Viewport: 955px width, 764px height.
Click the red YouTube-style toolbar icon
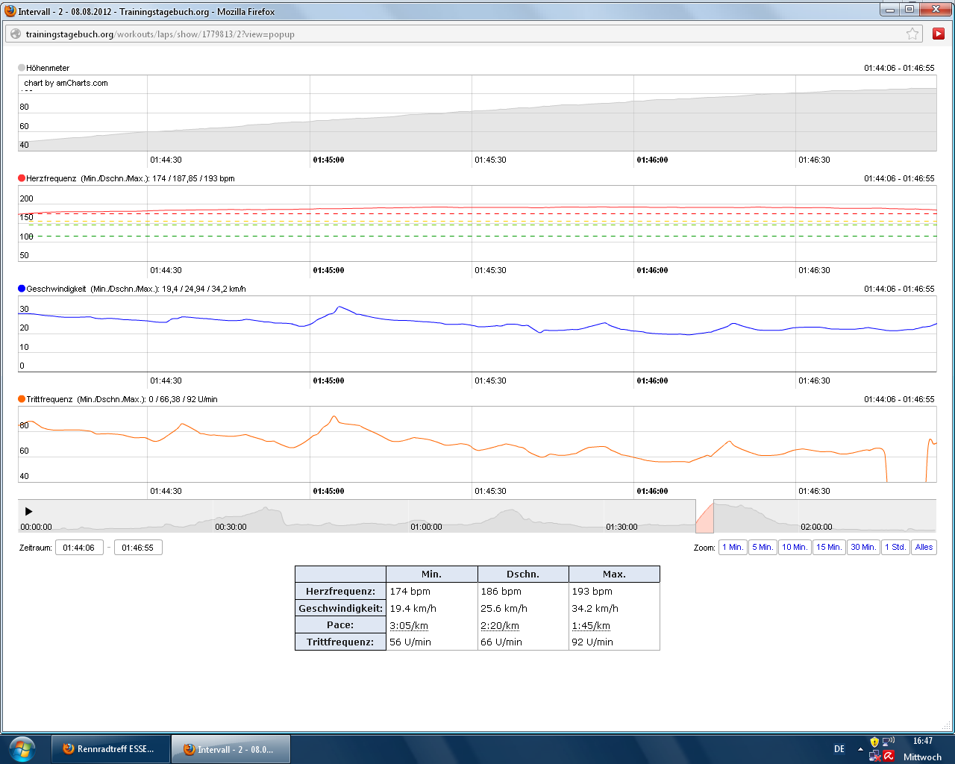click(938, 34)
